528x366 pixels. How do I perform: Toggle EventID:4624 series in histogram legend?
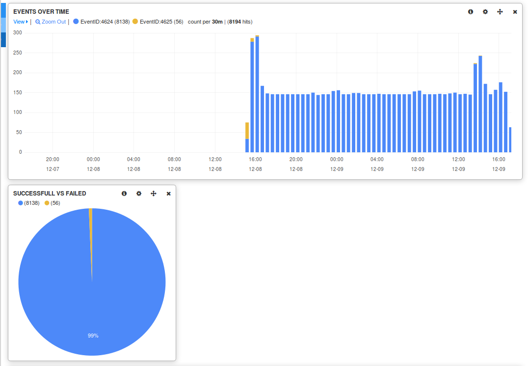(101, 22)
